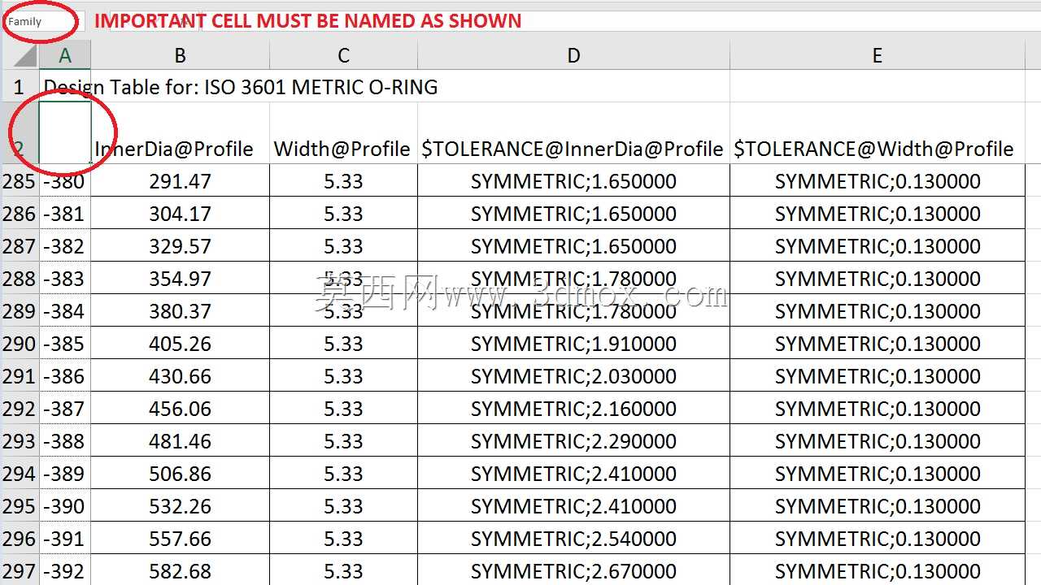Select row 297 header

coord(20,570)
